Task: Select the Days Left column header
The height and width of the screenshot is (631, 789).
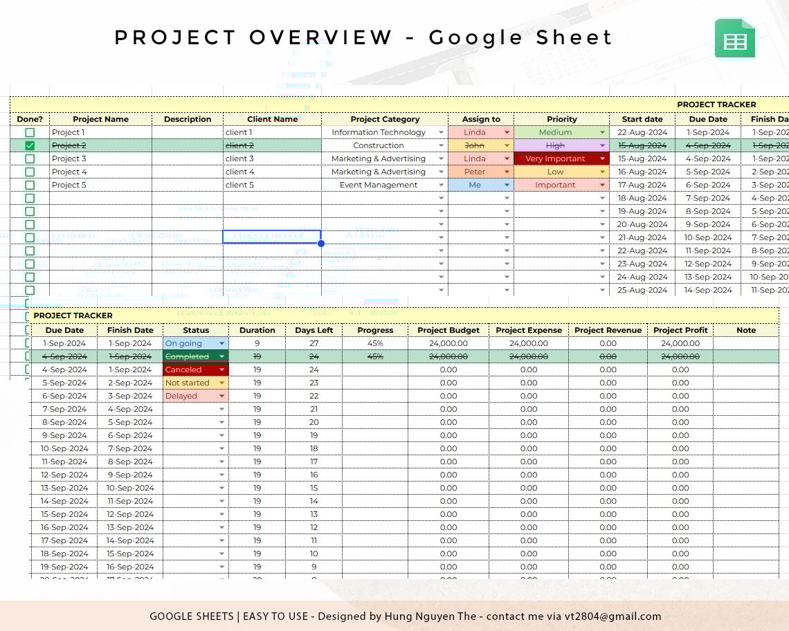Action: pyautogui.click(x=314, y=330)
